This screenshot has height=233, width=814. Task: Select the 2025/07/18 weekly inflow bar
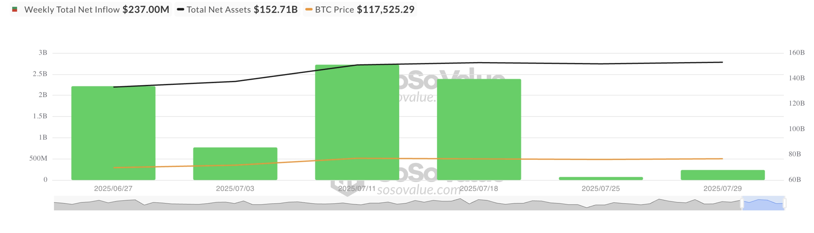[479, 129]
